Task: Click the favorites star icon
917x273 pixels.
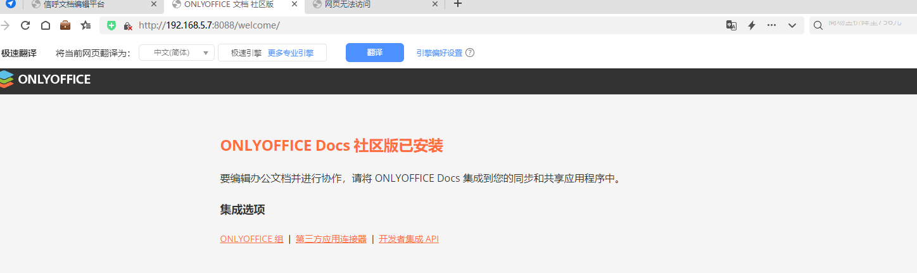Action: 85,25
